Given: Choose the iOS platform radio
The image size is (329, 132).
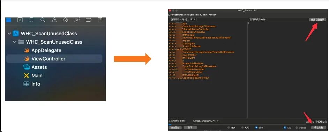Looking at the screenshot, I should (285, 127).
